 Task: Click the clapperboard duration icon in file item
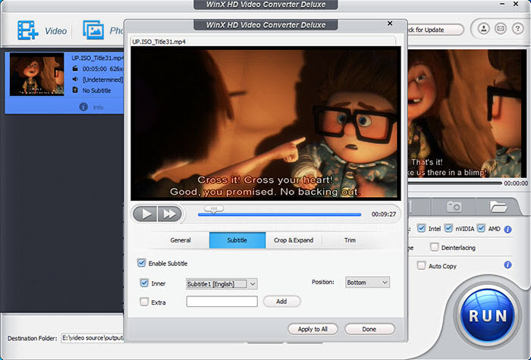[75, 69]
